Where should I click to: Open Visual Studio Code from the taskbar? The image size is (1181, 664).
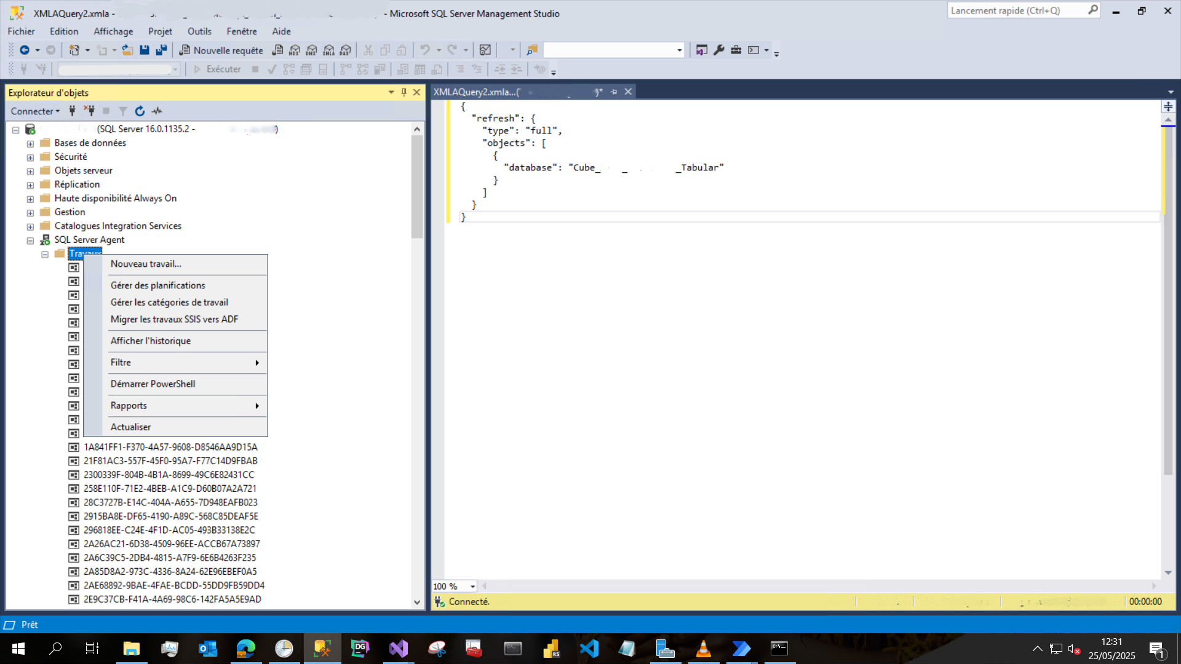[x=589, y=649]
